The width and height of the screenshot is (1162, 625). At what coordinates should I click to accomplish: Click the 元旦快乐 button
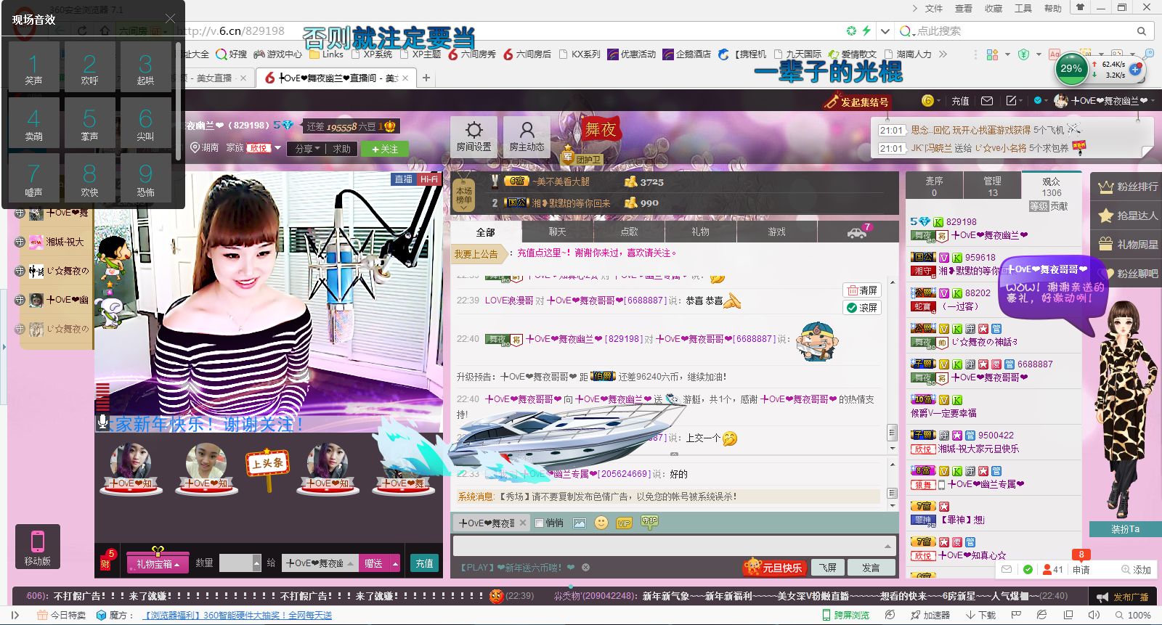pyautogui.click(x=773, y=568)
